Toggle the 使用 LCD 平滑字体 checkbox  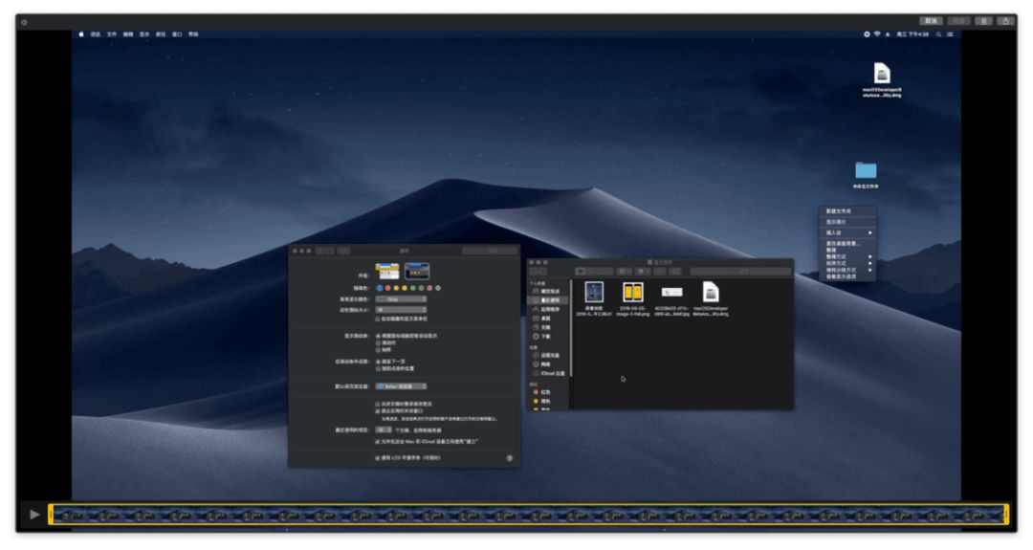point(377,458)
